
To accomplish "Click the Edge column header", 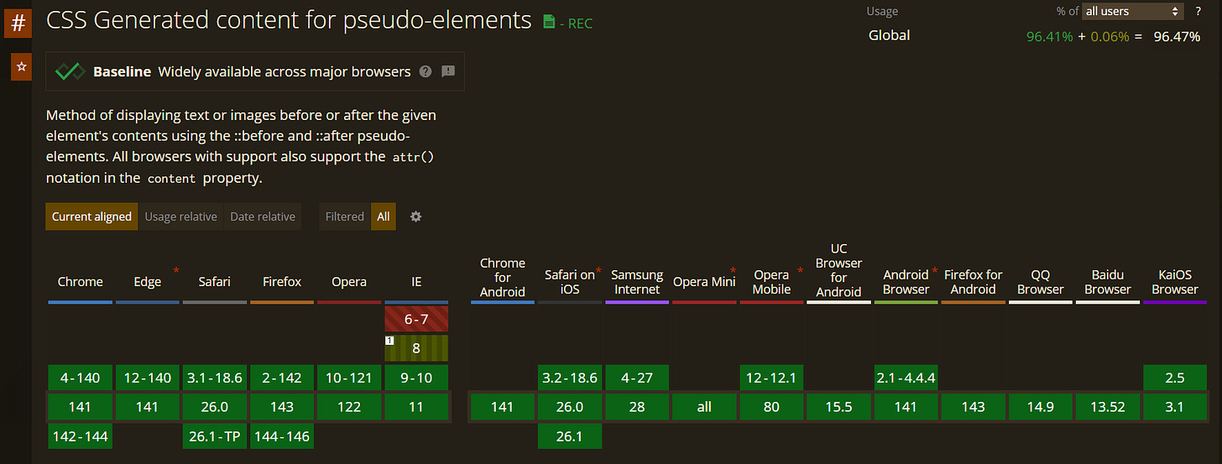I will (x=148, y=282).
